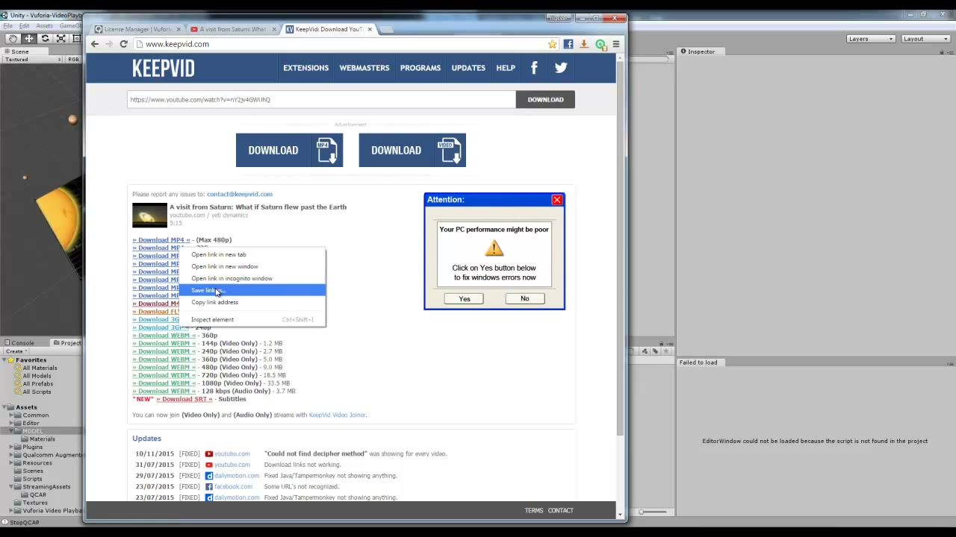Expand the Editor folder
The height and width of the screenshot is (537, 956).
11,423
